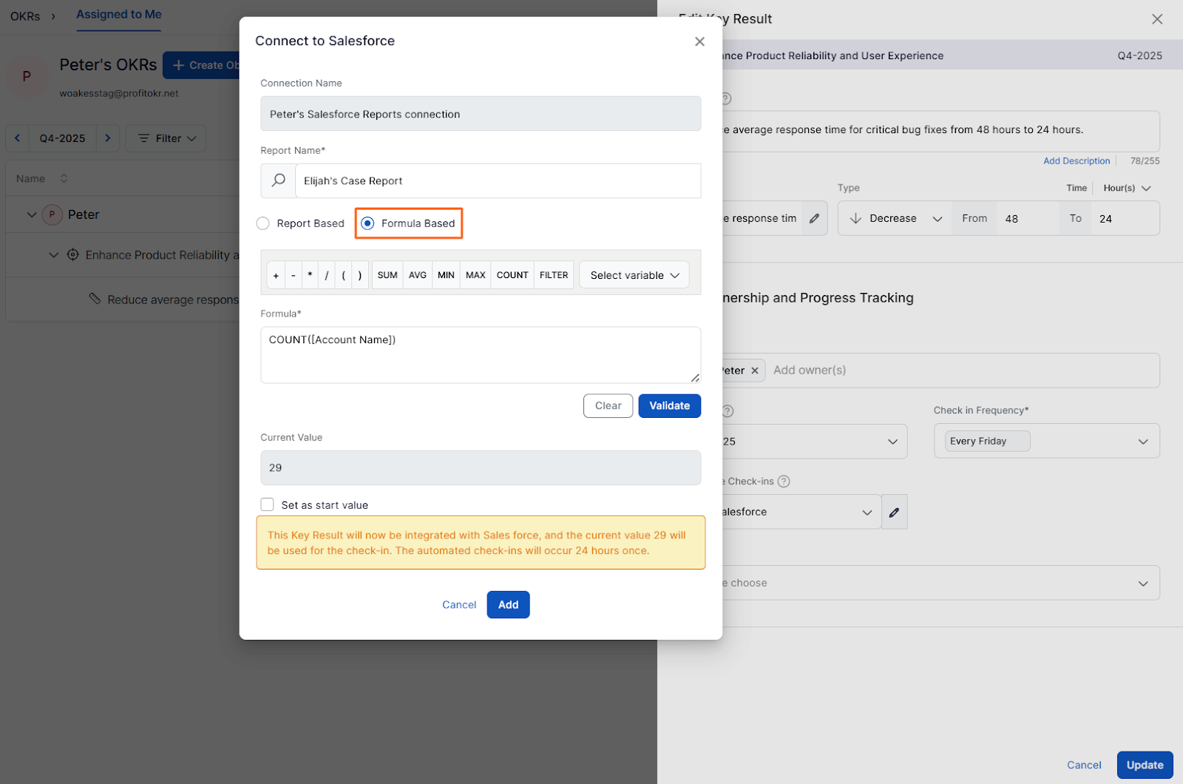Cancel the Edit Key Result panel
Screen dimensions: 1183x784
coord(1084,765)
